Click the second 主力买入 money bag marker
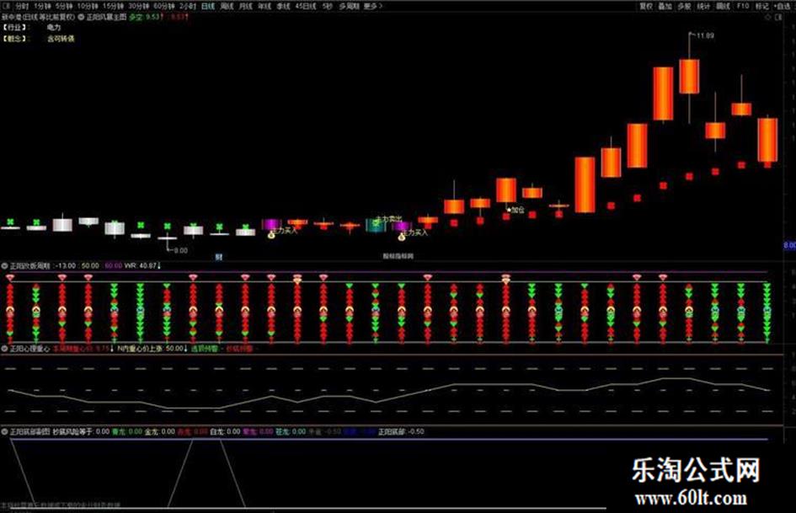Screen dimensions: 796x513 pos(402,237)
